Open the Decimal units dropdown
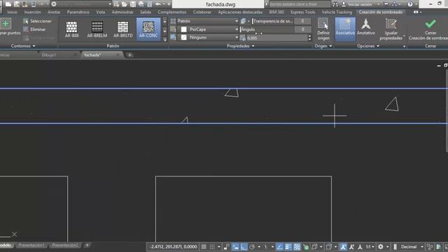The width and height of the screenshot is (448, 252). tap(412, 246)
